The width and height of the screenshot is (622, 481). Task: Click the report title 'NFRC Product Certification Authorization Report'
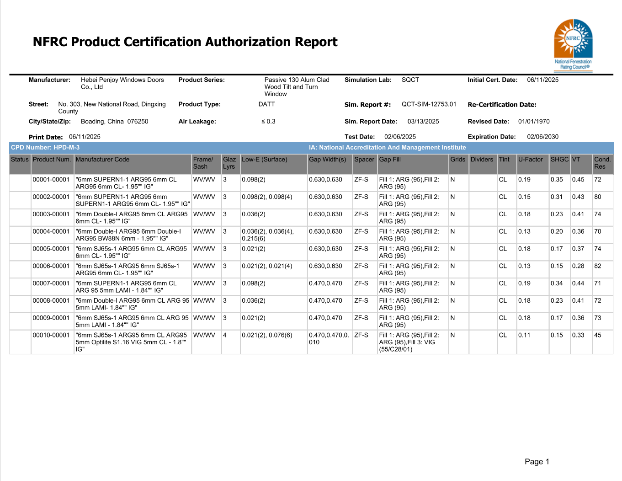click(x=185, y=42)
